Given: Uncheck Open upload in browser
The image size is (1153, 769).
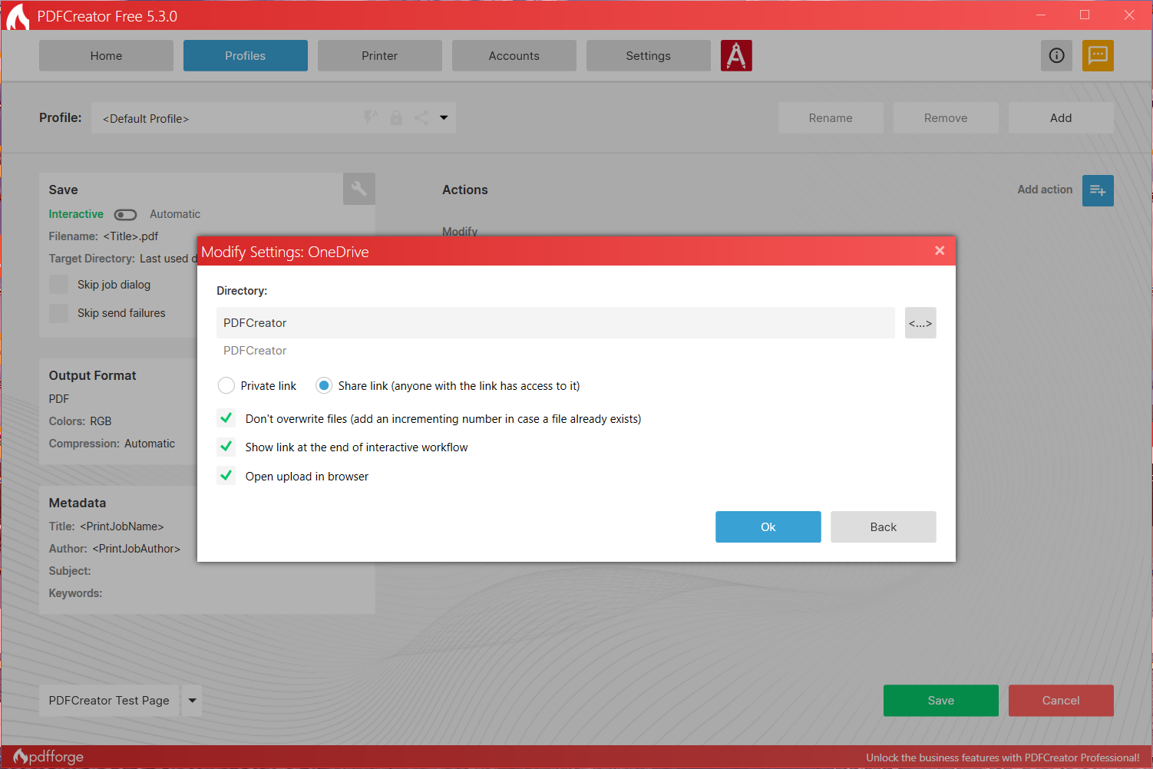Looking at the screenshot, I should click(226, 476).
